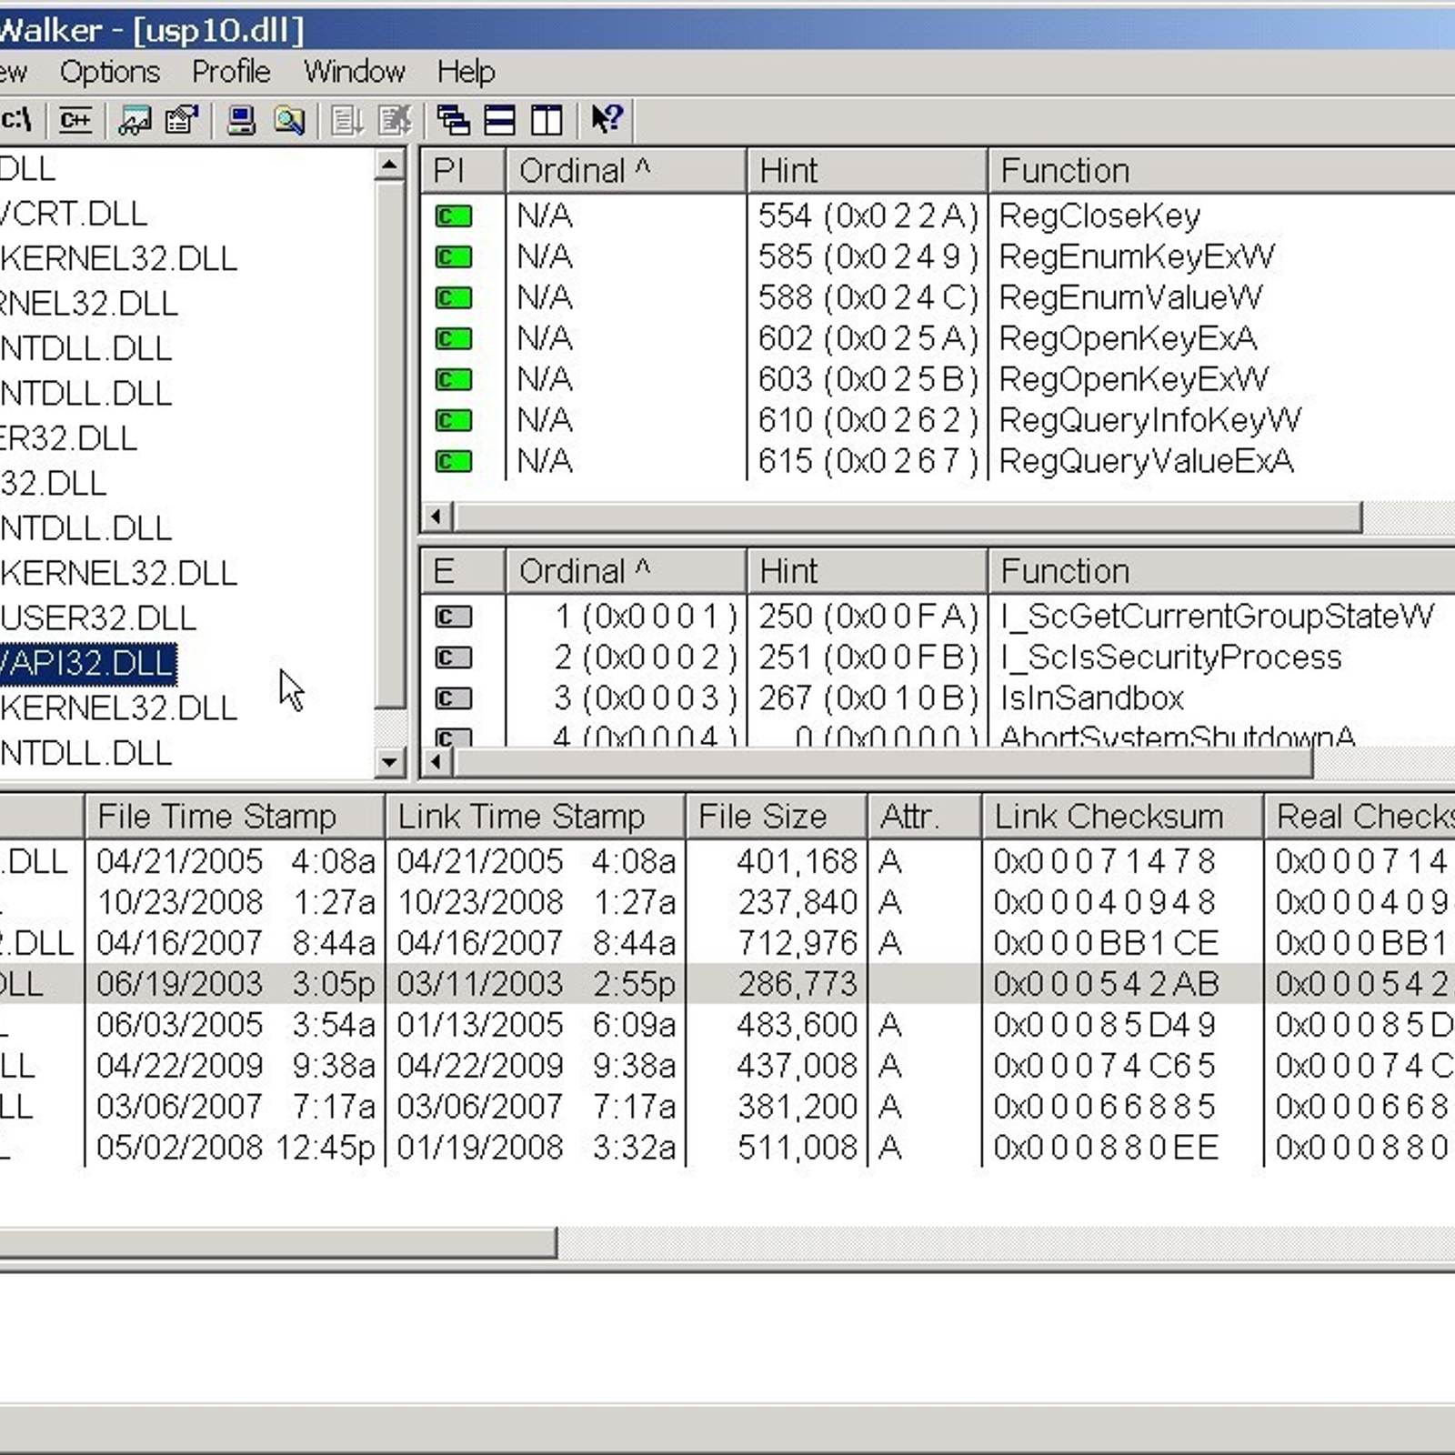The image size is (1455, 1455).
Task: Cascade windows using toolbar icon
Action: click(453, 120)
